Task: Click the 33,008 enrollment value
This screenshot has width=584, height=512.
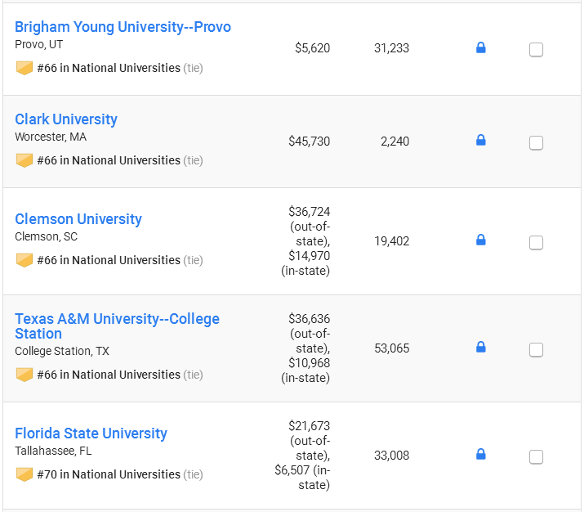Action: [x=391, y=456]
